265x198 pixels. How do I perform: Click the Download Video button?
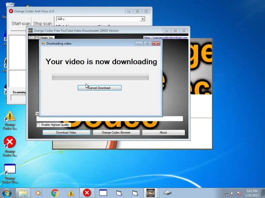[x=66, y=133]
